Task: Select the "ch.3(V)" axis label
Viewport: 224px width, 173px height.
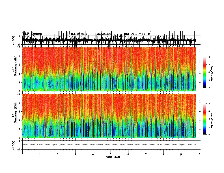Action: [14, 145]
